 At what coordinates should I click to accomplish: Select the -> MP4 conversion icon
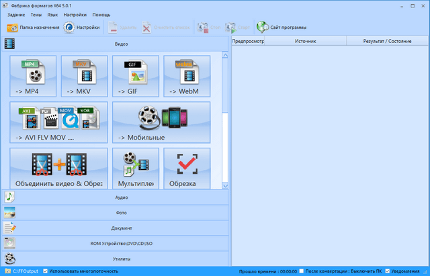34,76
